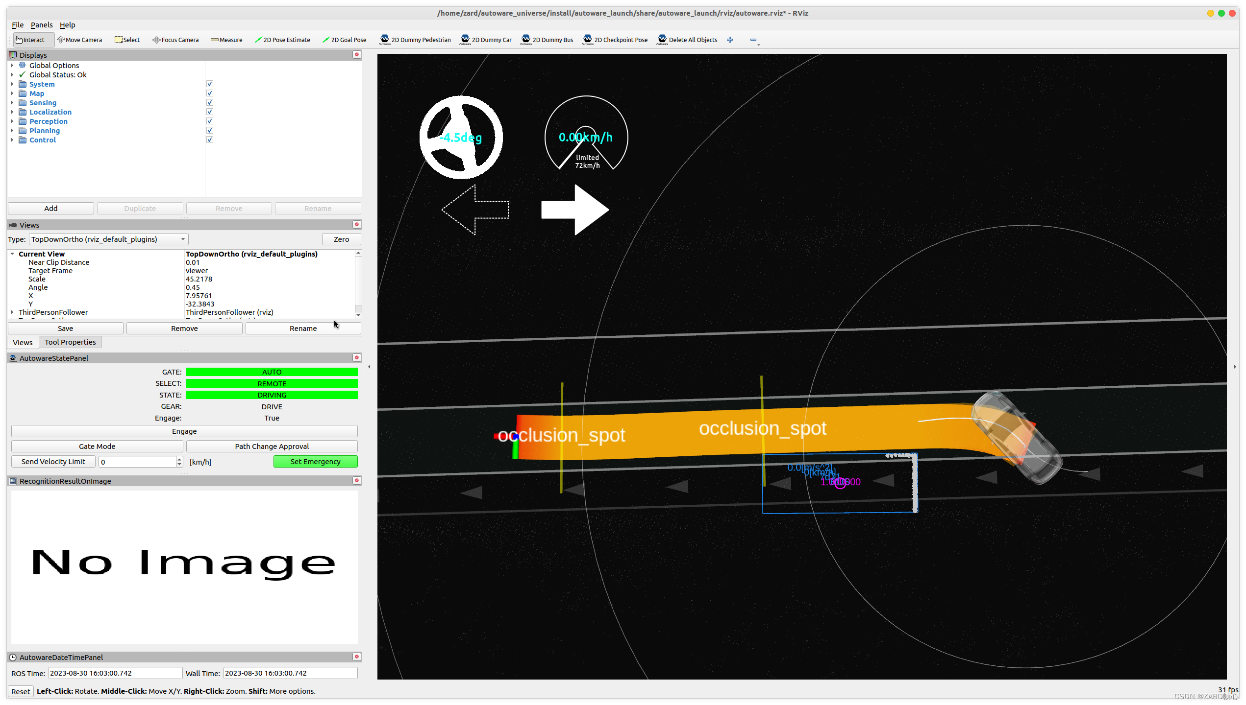Select the 2D Pose Estimate tool
This screenshot has width=1246, height=705.
click(282, 40)
